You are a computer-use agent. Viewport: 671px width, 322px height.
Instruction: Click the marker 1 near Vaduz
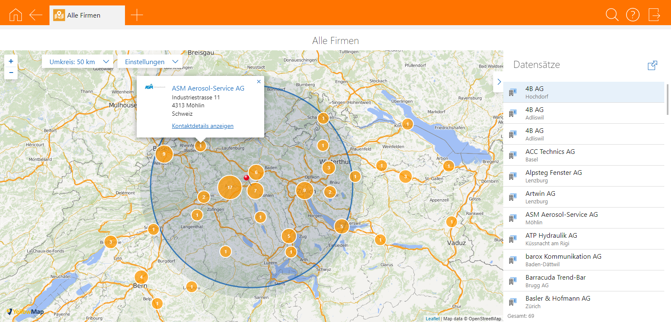point(452,221)
